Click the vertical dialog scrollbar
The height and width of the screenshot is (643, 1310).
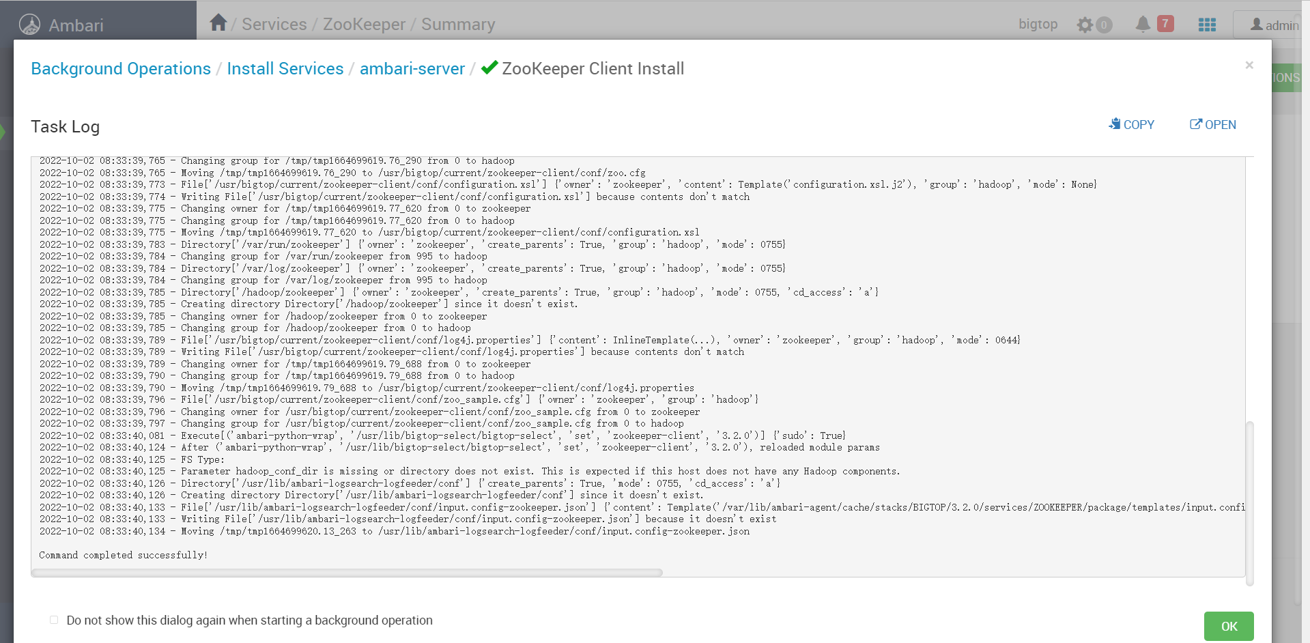(x=1250, y=503)
